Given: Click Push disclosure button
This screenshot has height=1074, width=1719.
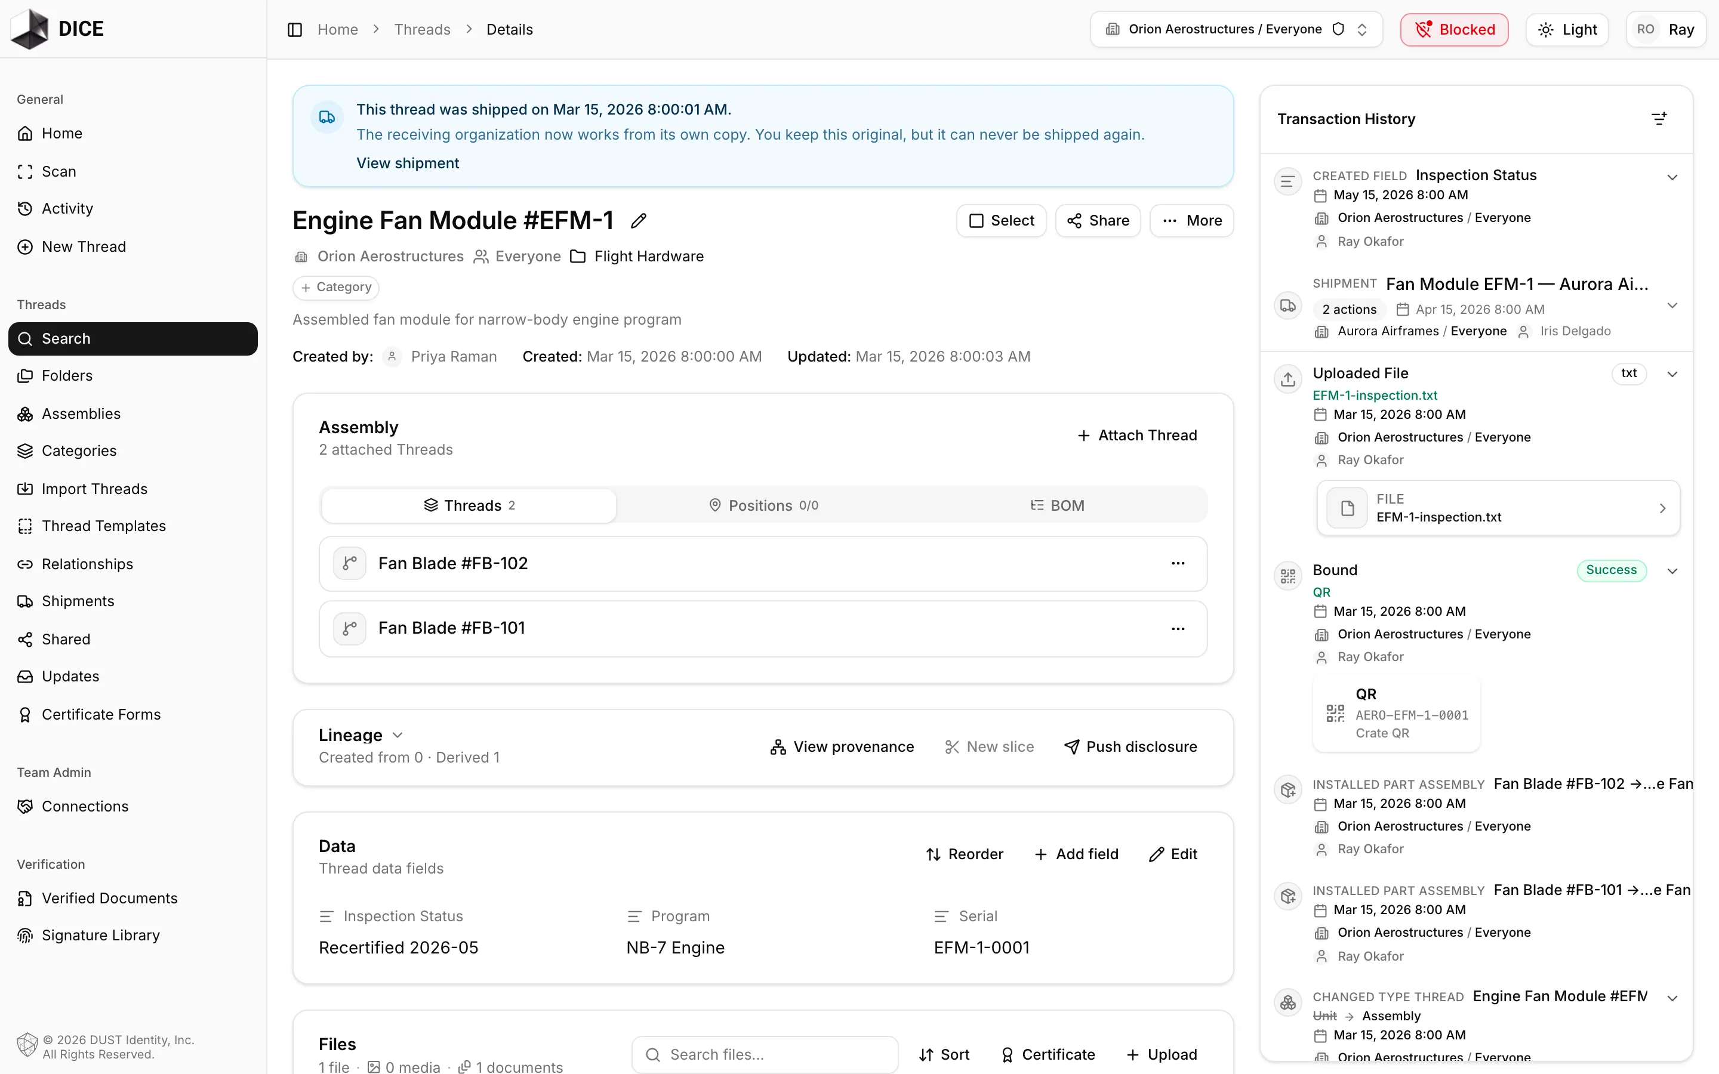Looking at the screenshot, I should click(1130, 747).
